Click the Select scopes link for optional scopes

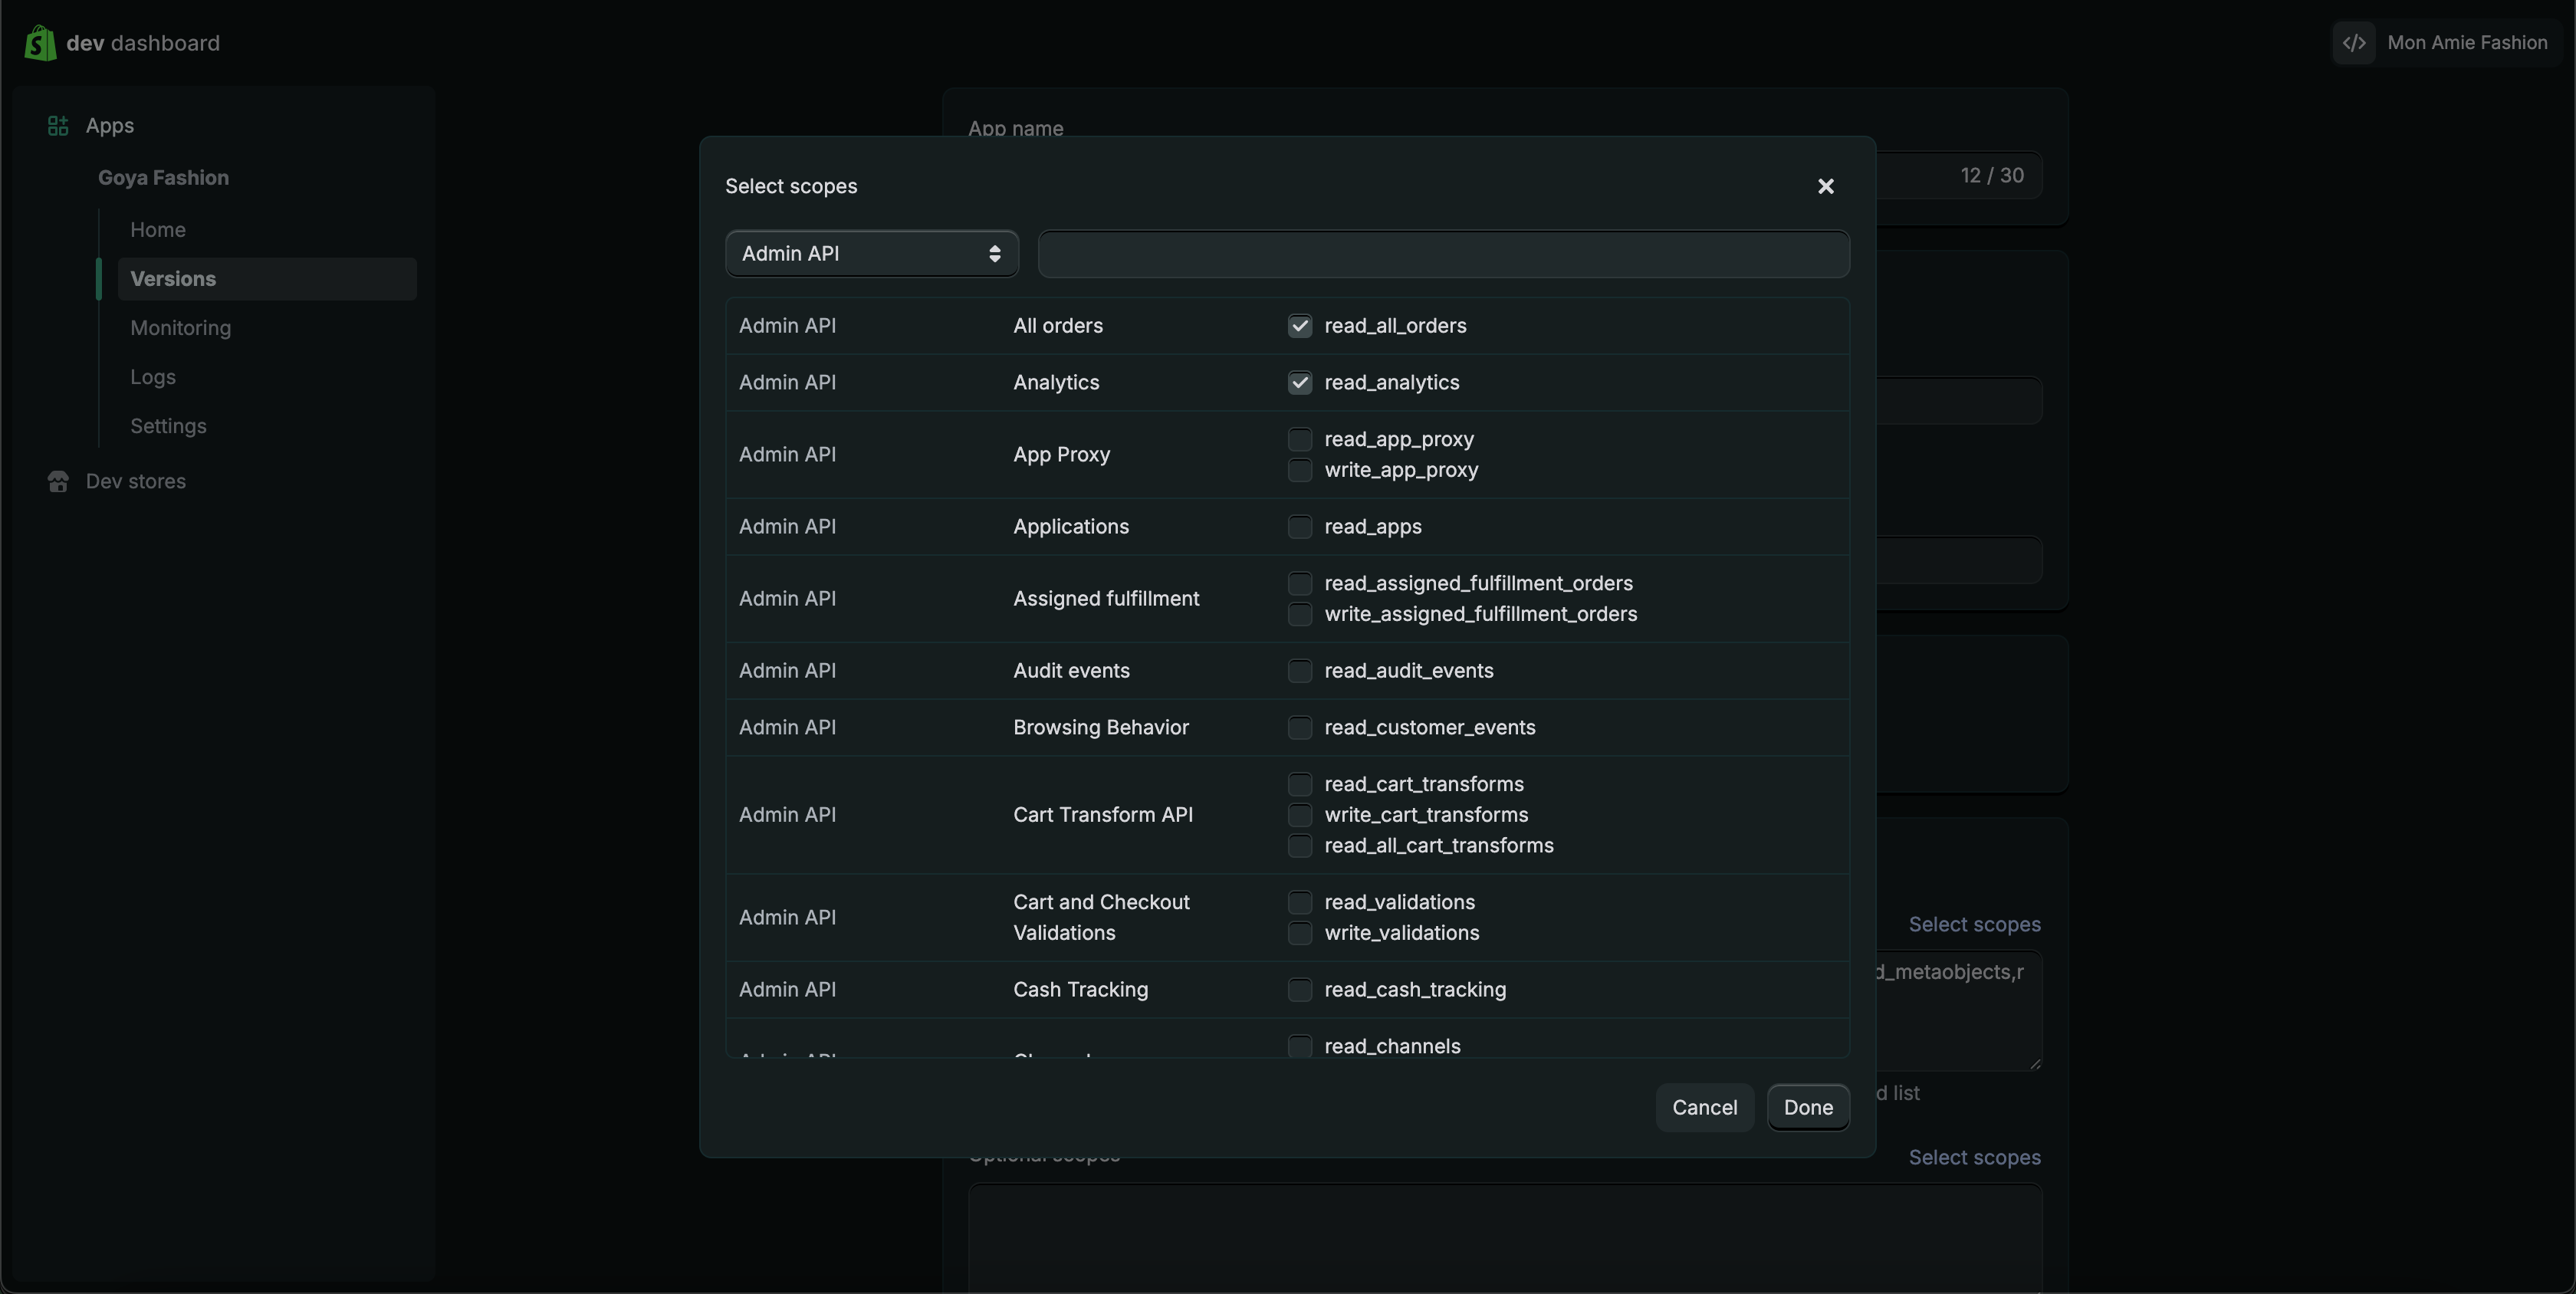coord(1974,1158)
